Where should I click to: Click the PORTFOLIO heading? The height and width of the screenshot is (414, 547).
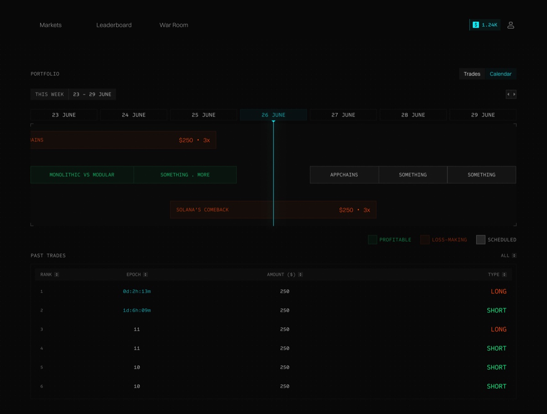tap(45, 74)
